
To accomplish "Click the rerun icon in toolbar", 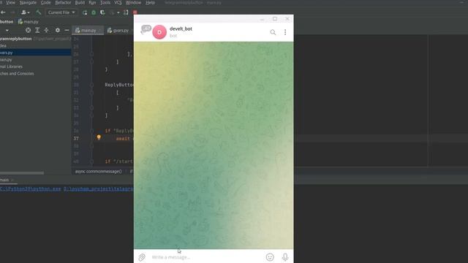I will (x=85, y=12).
